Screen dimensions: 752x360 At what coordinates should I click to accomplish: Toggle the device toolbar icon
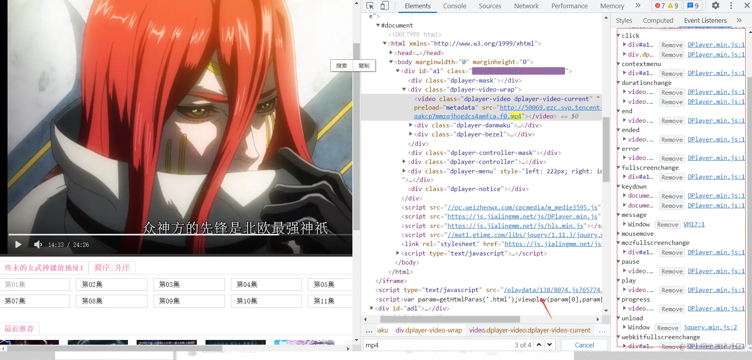pos(385,6)
